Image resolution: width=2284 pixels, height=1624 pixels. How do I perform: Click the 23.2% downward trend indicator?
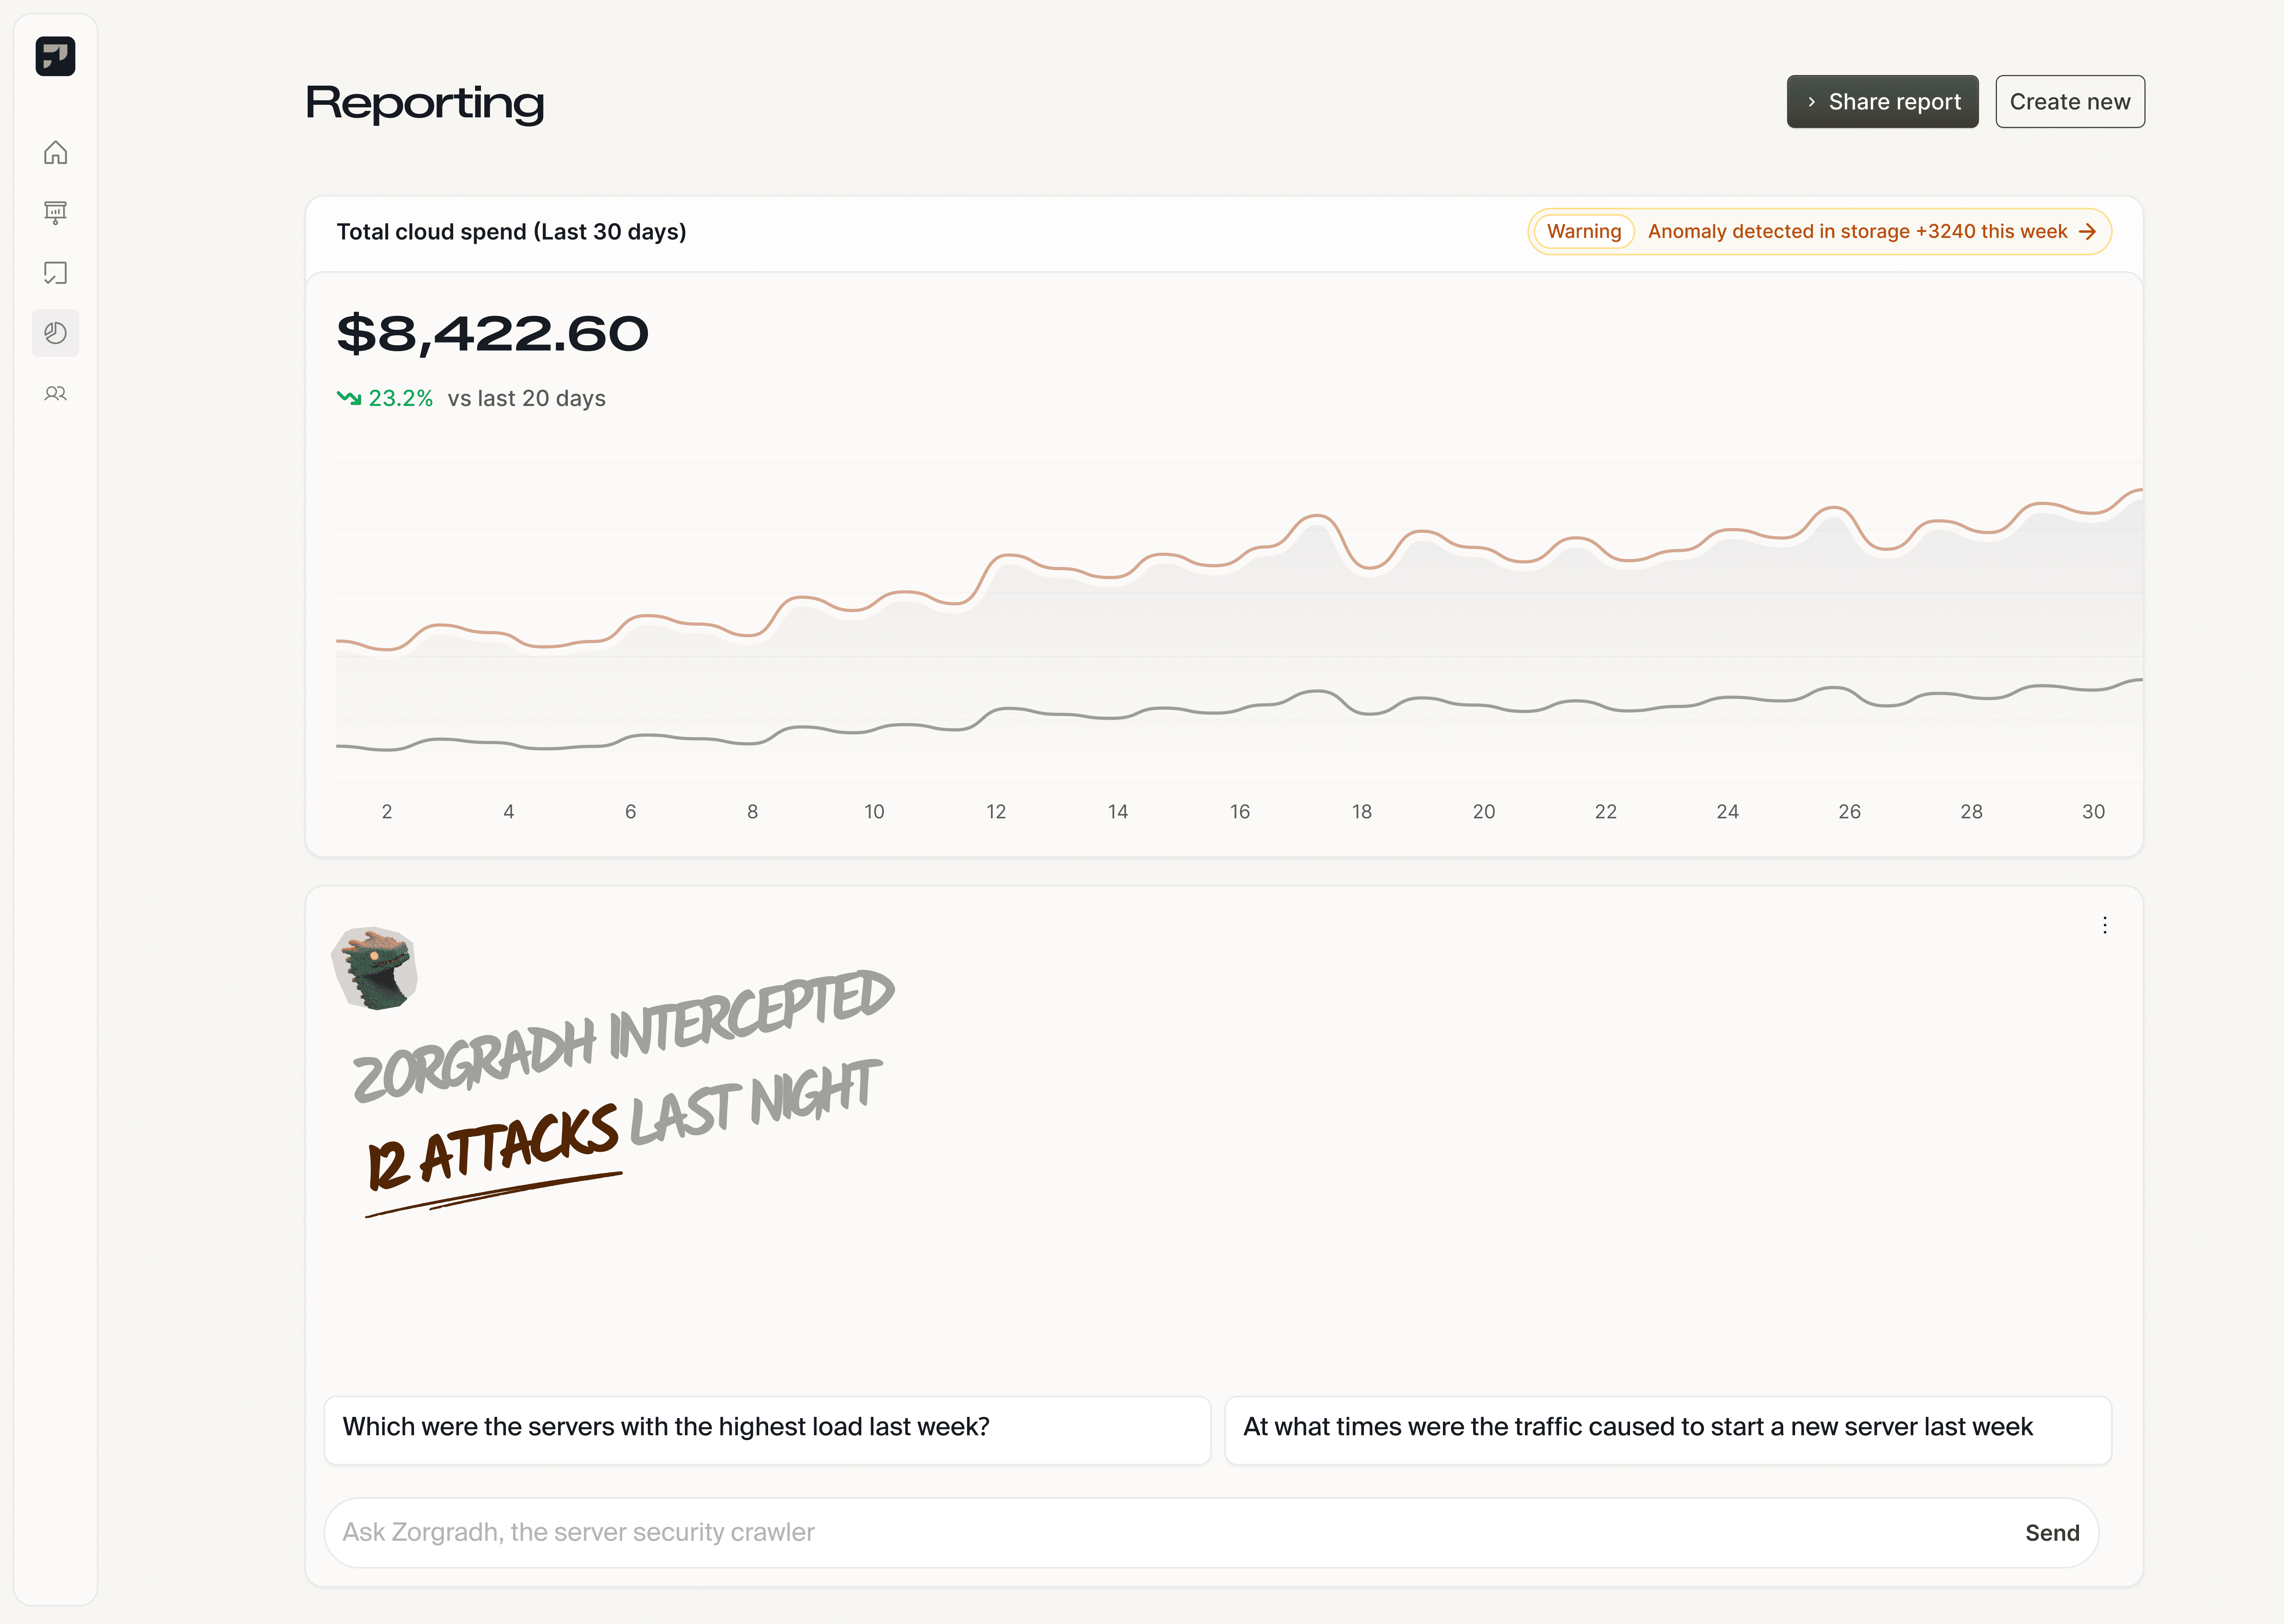point(385,398)
